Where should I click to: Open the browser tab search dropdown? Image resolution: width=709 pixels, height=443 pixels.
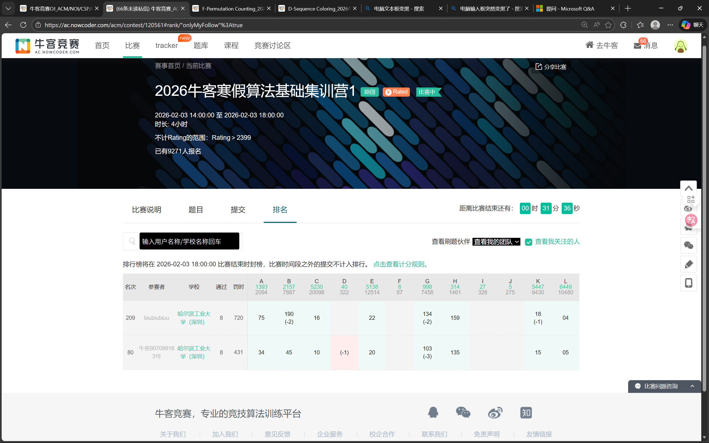[x=8, y=8]
